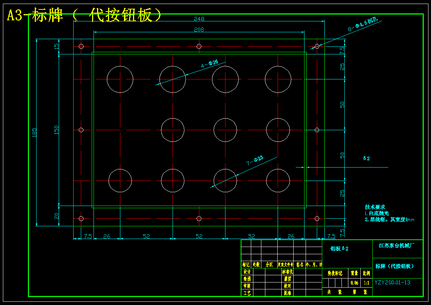Click the '标记' column header
431x305 pixels.
coord(246,265)
